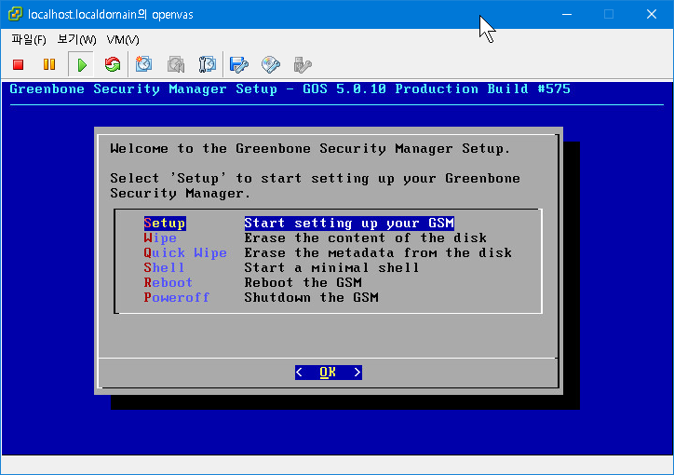Viewport: 674px width, 475px height.
Task: Open the VM(V) menu
Action: (x=123, y=40)
